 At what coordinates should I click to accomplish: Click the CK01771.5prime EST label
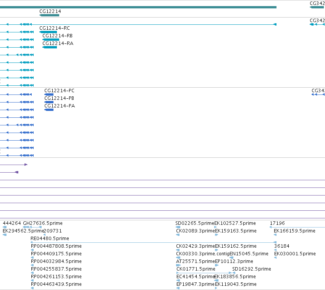coord(196,269)
